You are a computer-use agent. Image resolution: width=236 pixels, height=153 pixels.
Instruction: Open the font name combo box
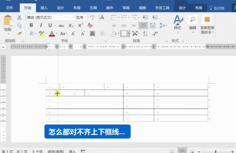51,17
